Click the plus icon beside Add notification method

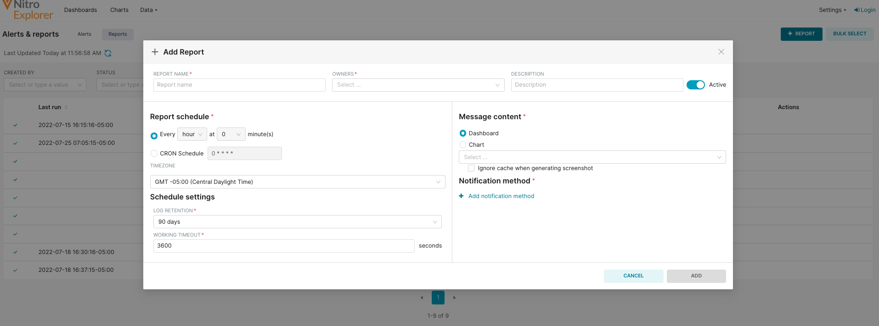pyautogui.click(x=461, y=196)
